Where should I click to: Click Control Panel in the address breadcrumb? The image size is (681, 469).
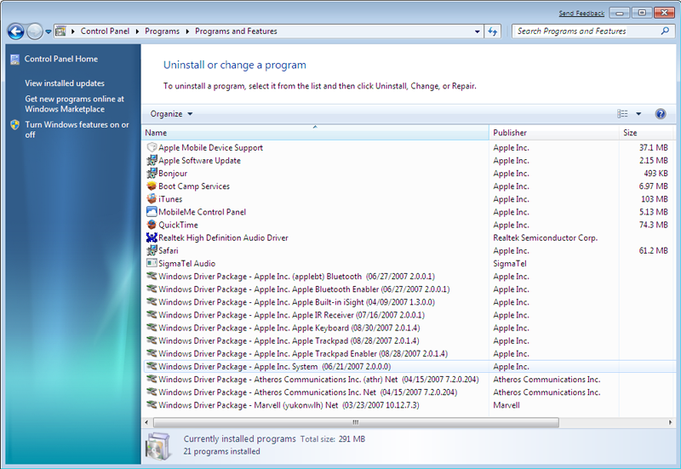pyautogui.click(x=105, y=31)
